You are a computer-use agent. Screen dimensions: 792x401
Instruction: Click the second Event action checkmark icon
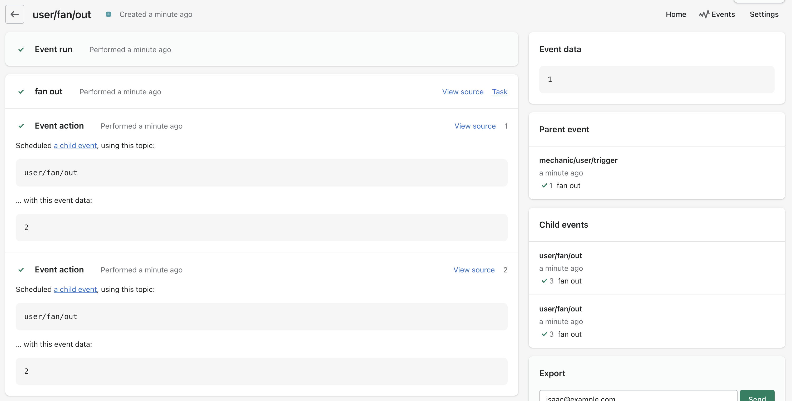click(21, 270)
